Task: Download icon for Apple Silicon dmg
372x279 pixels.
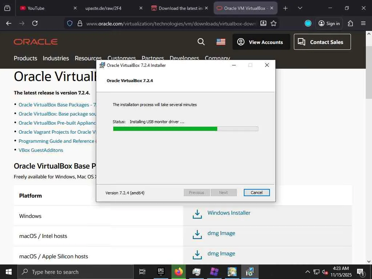Action: [197, 255]
